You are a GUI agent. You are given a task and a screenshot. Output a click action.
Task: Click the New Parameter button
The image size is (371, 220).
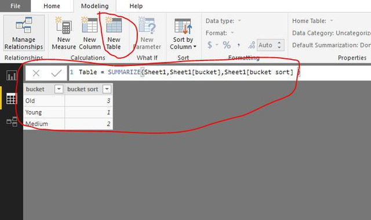tap(147, 33)
